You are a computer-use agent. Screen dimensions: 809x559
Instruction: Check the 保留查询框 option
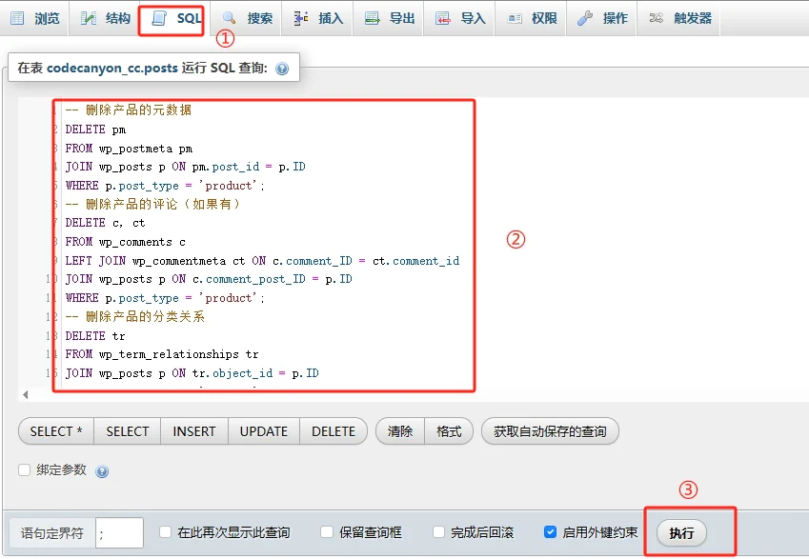coord(327,532)
